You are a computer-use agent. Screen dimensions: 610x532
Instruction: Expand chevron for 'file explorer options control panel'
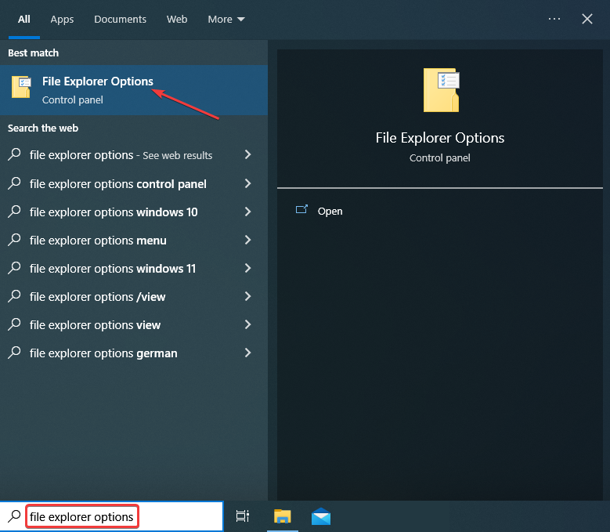(x=247, y=183)
